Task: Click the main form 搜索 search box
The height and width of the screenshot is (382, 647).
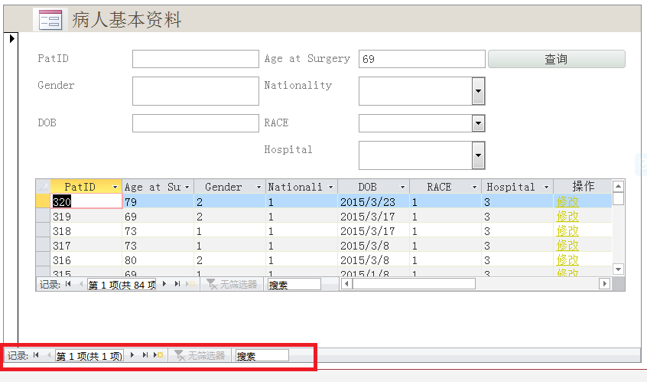Action: [x=262, y=356]
